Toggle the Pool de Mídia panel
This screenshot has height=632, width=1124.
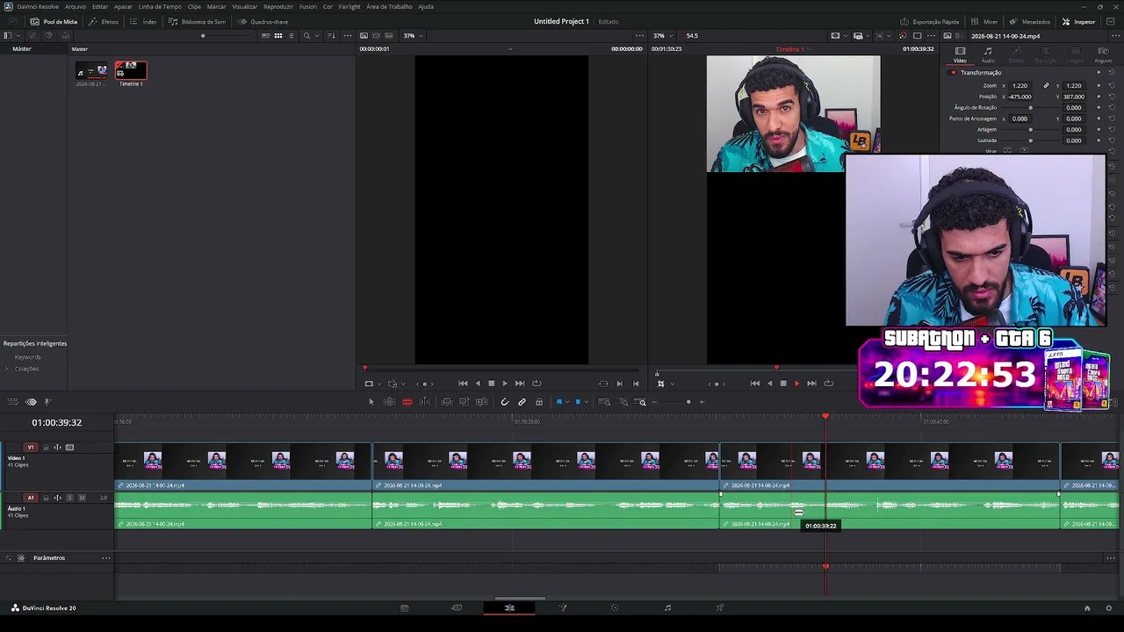click(x=54, y=21)
